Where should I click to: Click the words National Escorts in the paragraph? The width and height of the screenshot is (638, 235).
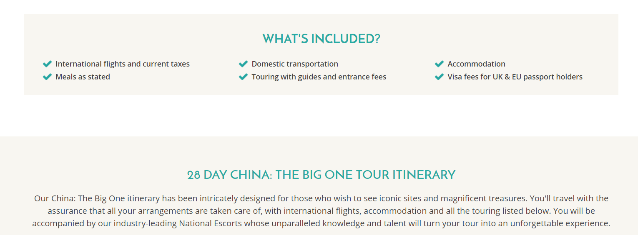[210, 223]
